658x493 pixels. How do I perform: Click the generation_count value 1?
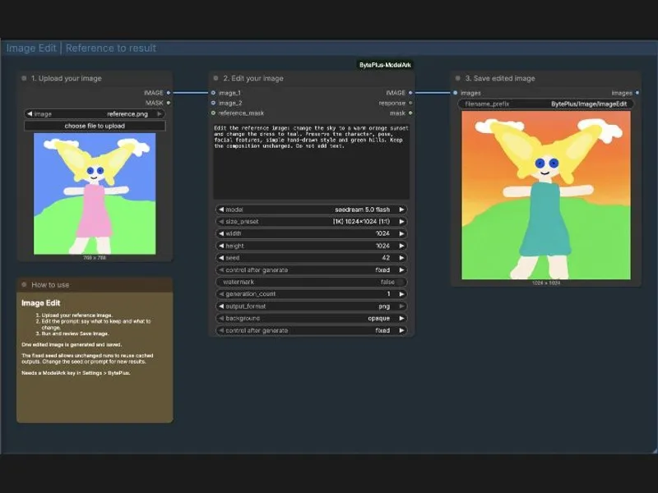click(x=388, y=294)
